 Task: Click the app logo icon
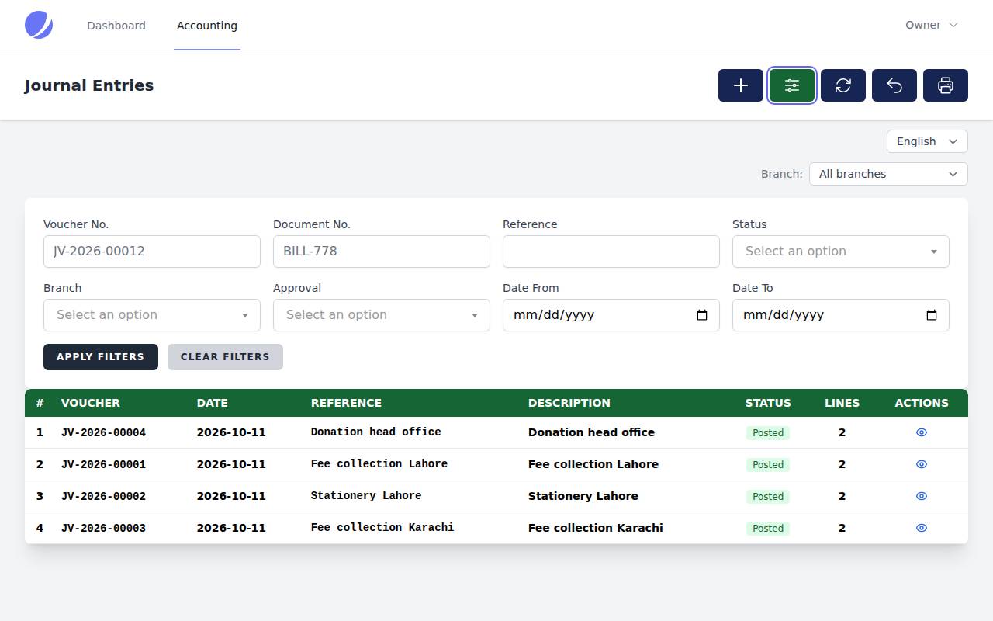(x=39, y=25)
